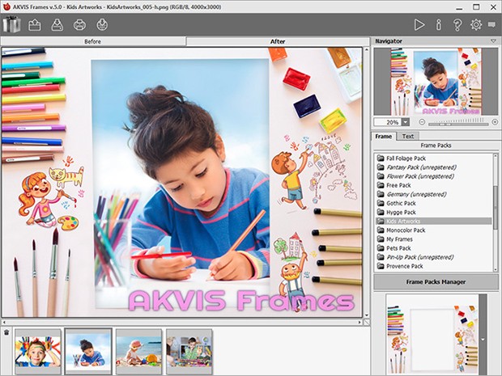Select the beach toddler thumbnail

point(138,352)
